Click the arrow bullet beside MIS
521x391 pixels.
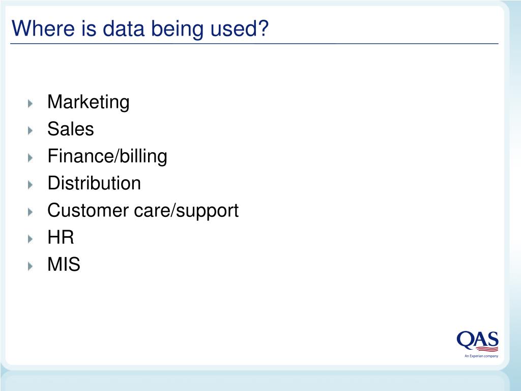(x=30, y=266)
